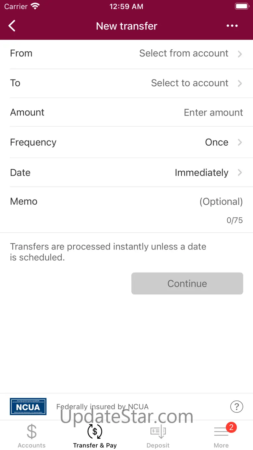The image size is (253, 450).
Task: Tap the back arrow icon
Action: pyautogui.click(x=12, y=26)
